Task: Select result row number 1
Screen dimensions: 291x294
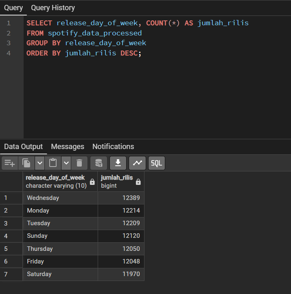Action: pyautogui.click(x=11, y=198)
